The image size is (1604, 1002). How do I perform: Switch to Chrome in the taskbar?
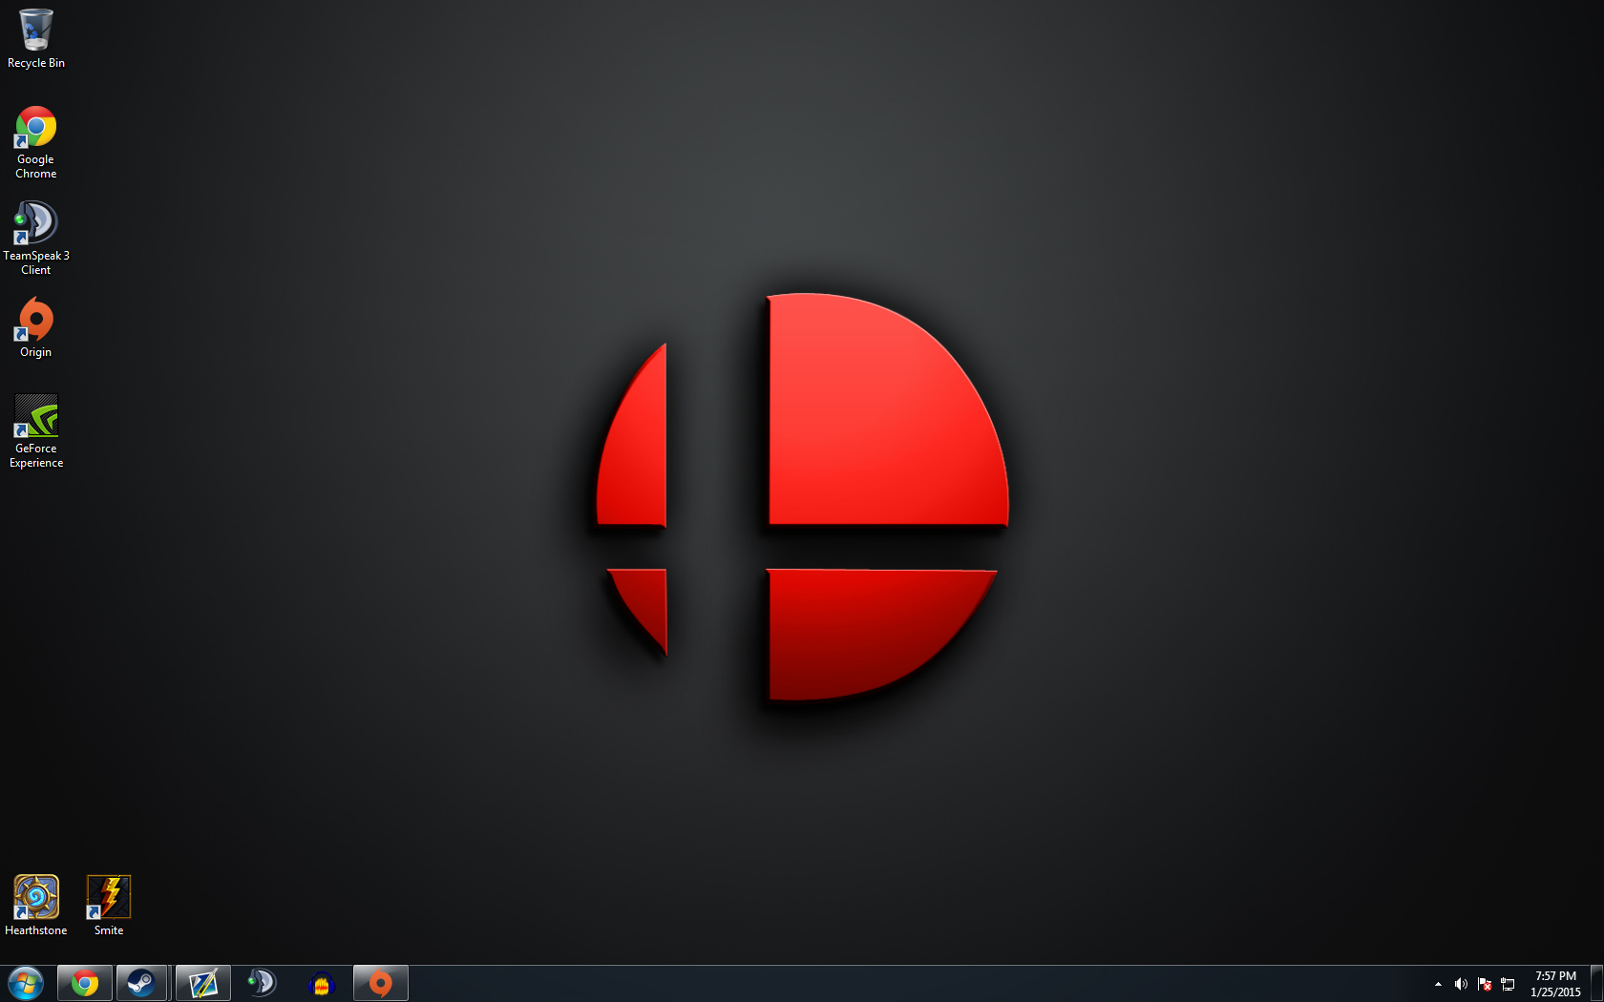85,983
